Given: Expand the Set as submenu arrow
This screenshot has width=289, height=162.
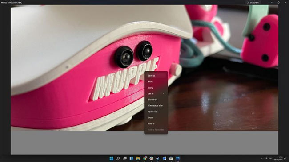Looking at the screenshot, I should pyautogui.click(x=163, y=94).
